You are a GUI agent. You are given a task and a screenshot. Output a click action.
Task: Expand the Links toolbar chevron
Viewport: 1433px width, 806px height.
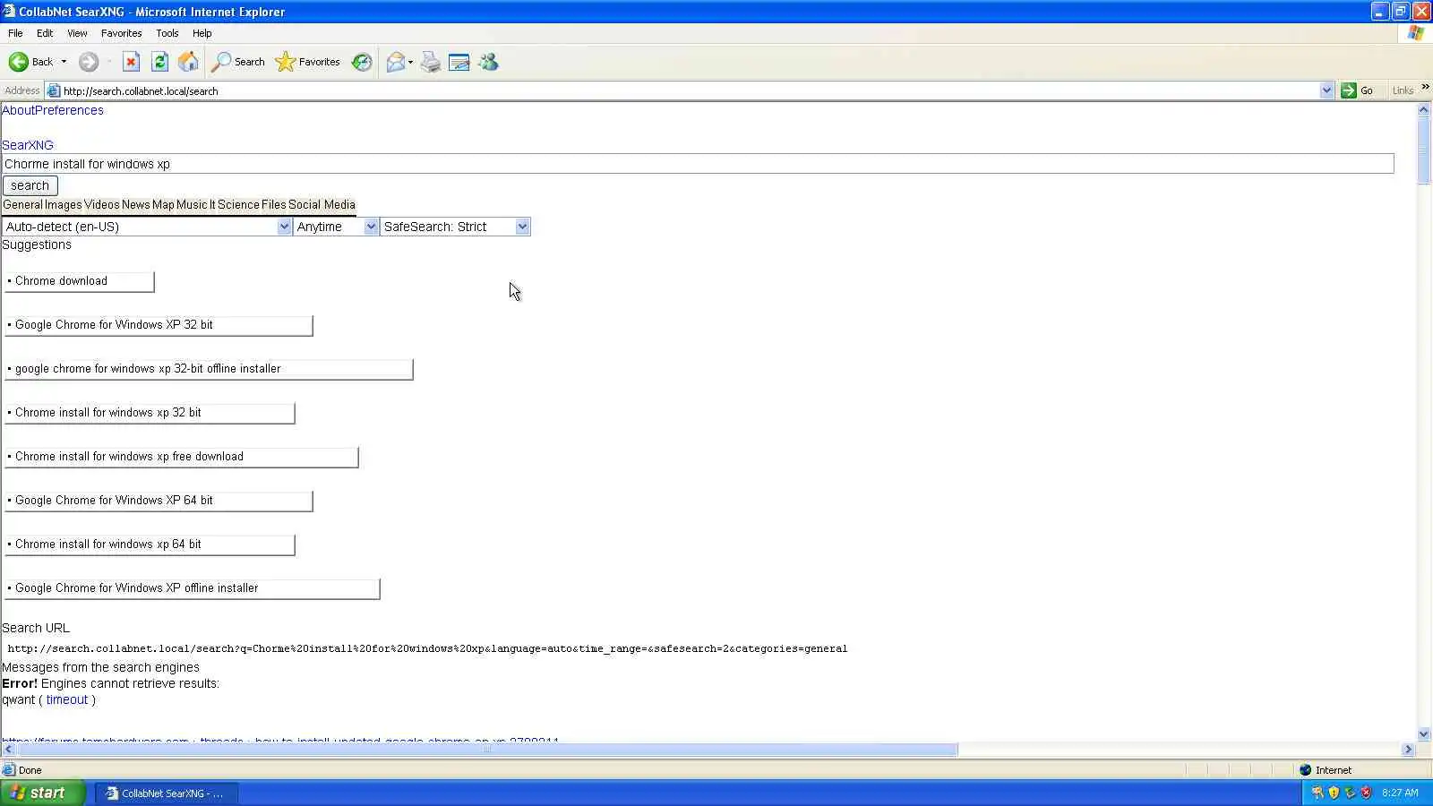click(1425, 88)
